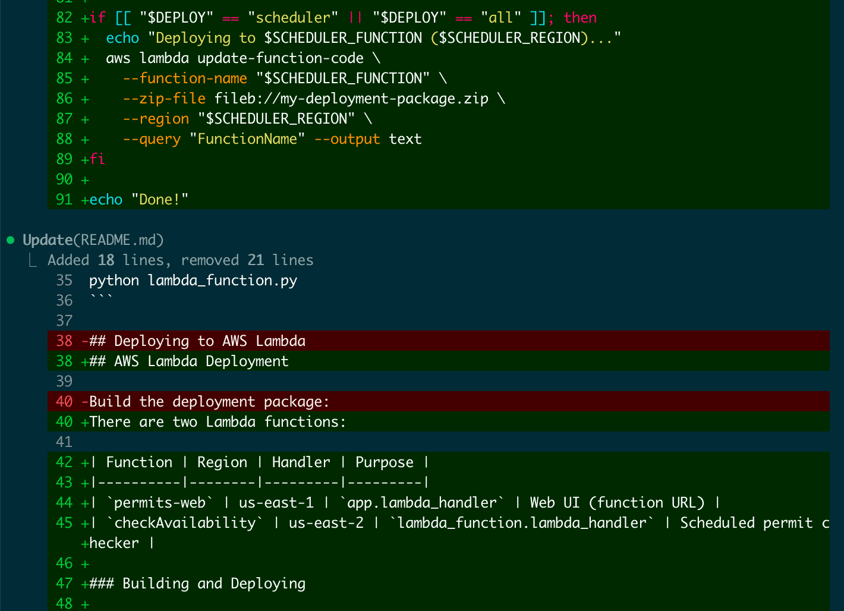Click "python lambda_function.py" on line 35
844x611 pixels.
pyautogui.click(x=193, y=281)
